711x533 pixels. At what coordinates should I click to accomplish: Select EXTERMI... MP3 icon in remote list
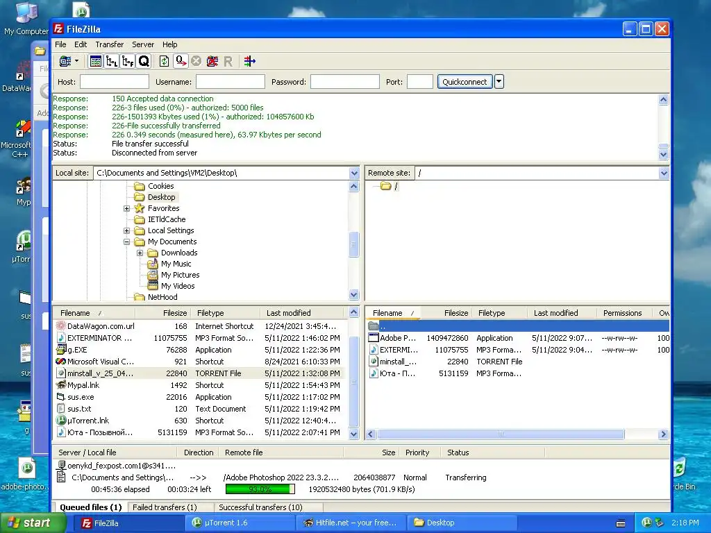point(374,350)
